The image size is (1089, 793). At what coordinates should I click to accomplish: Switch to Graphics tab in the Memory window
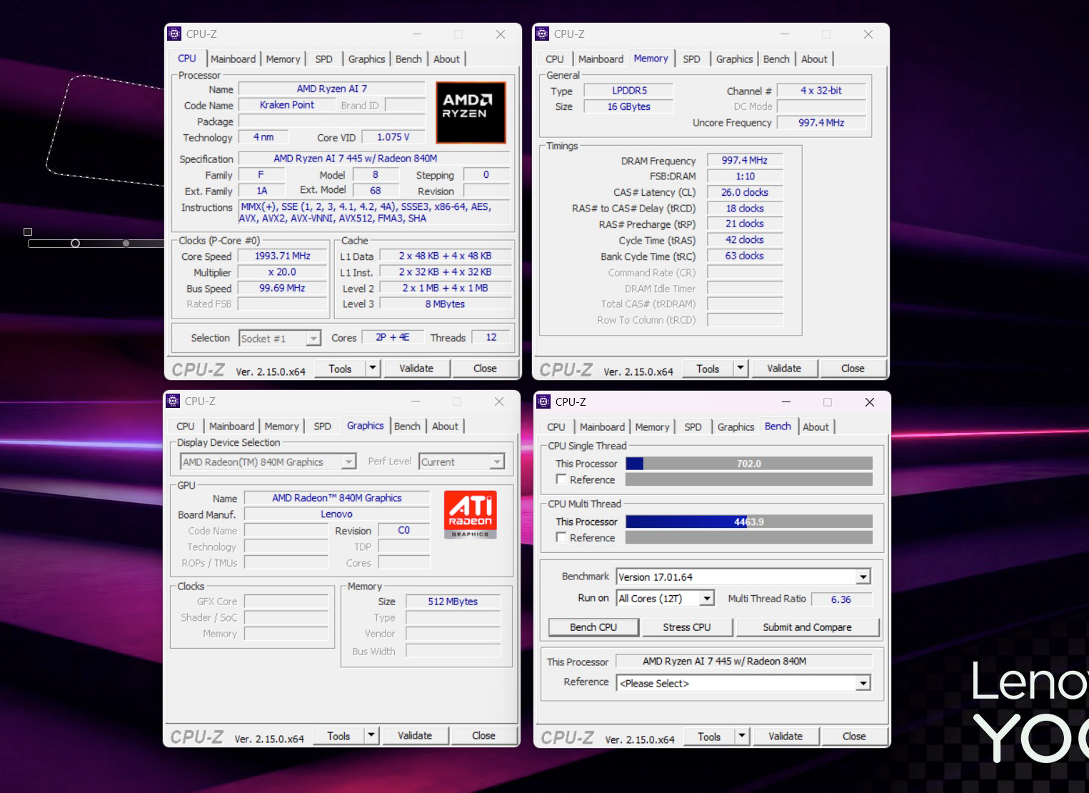(x=734, y=59)
